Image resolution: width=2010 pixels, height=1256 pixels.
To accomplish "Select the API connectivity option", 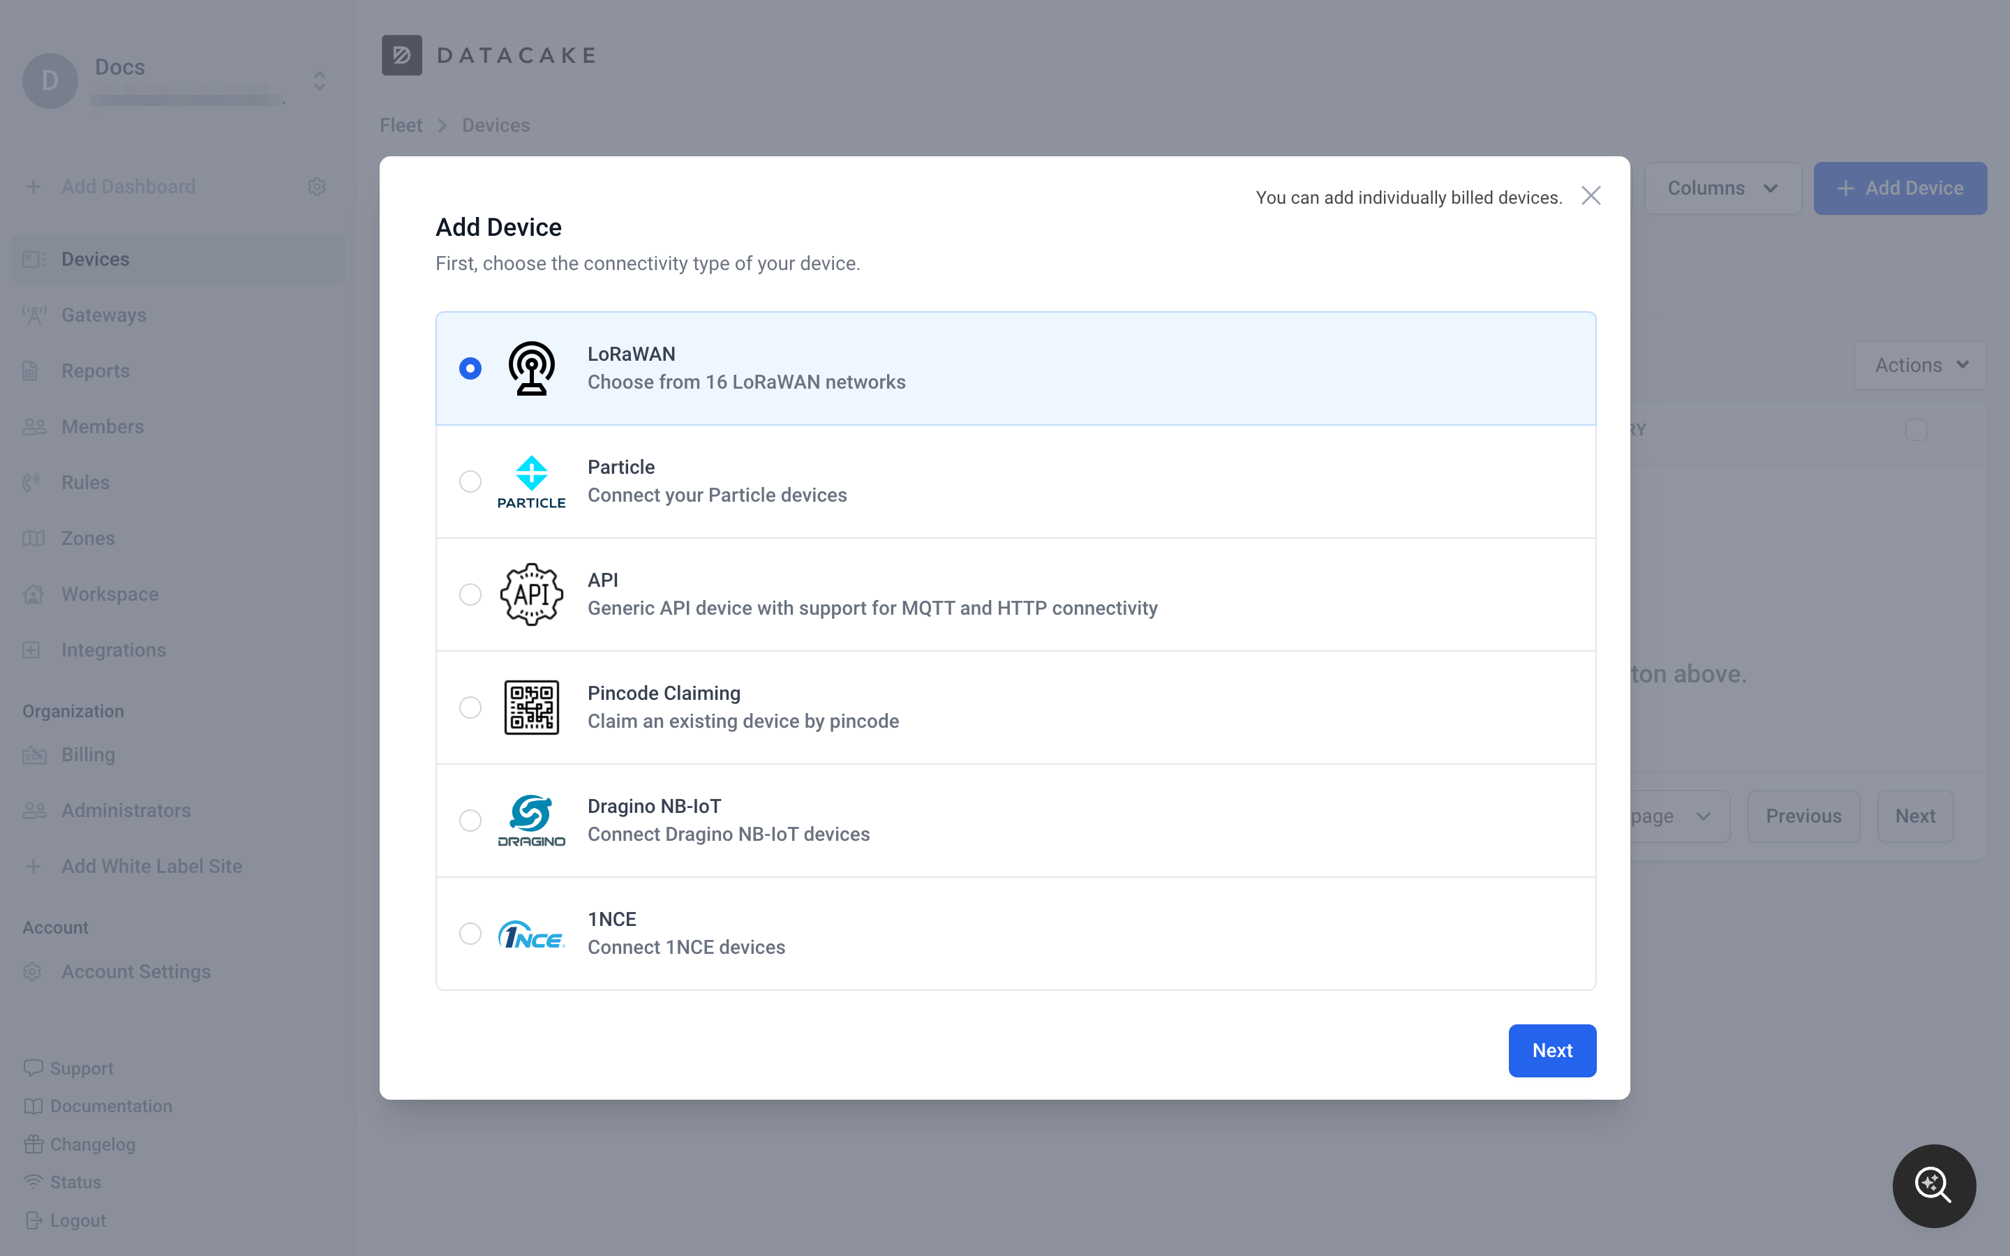I will click(469, 593).
